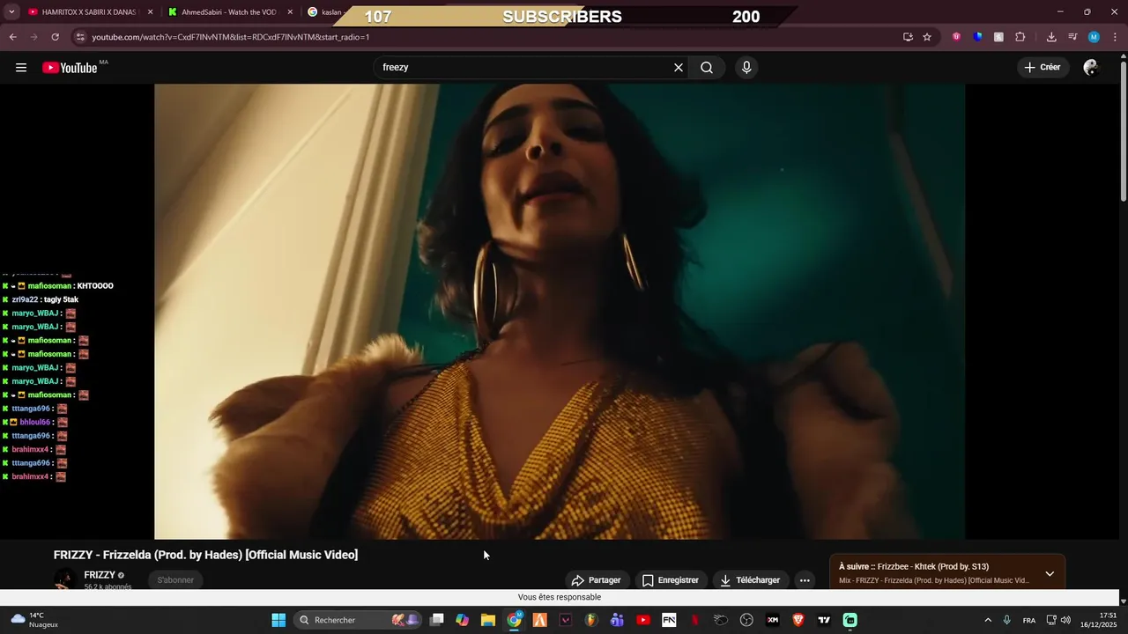Open the Chrome profile avatar 'M'
Image resolution: width=1128 pixels, height=634 pixels.
1094,37
